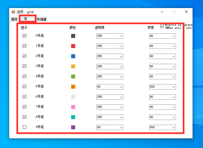Edit the orange color swatch of 5号笔
The width and height of the screenshot is (203, 148).
click(x=73, y=87)
